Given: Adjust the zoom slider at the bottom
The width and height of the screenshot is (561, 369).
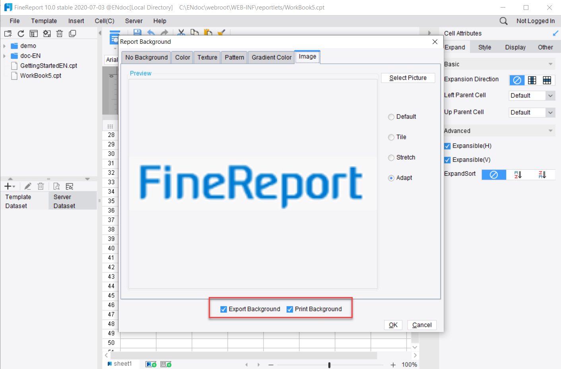Looking at the screenshot, I should point(329,364).
